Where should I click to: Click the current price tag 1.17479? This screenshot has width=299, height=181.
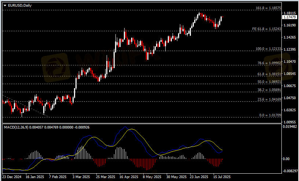[289, 17]
